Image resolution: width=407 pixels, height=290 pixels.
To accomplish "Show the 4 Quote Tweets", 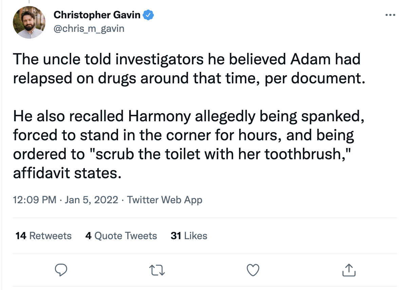I will (x=121, y=236).
